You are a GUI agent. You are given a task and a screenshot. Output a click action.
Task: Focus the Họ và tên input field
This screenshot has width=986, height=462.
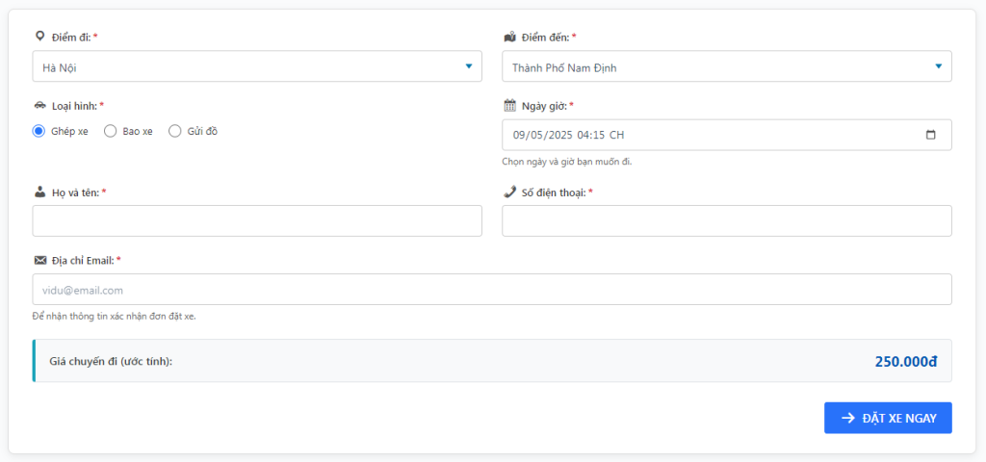[257, 220]
